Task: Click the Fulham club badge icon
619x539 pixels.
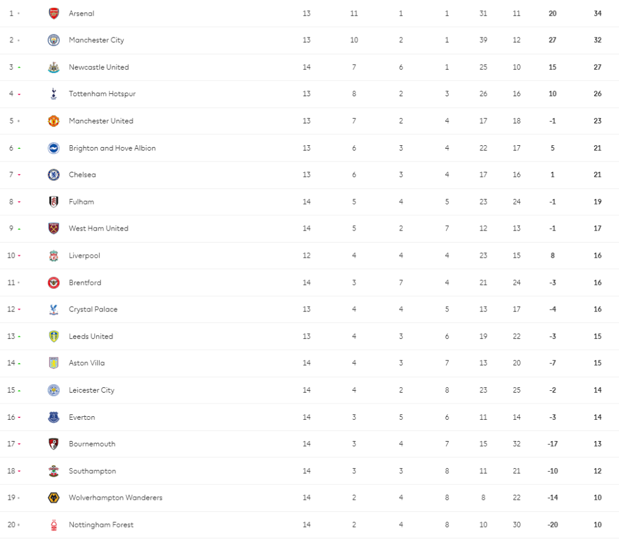Action: [54, 201]
